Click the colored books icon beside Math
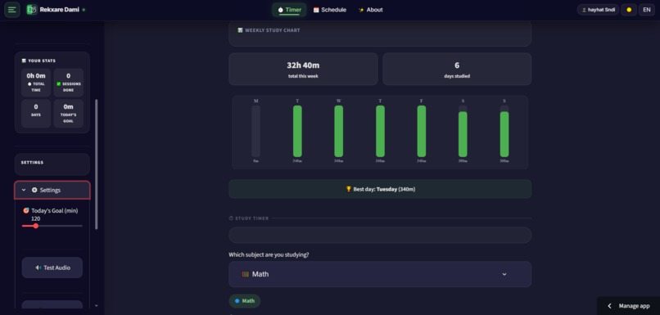Screen dimensions: 660x315 pos(245,274)
